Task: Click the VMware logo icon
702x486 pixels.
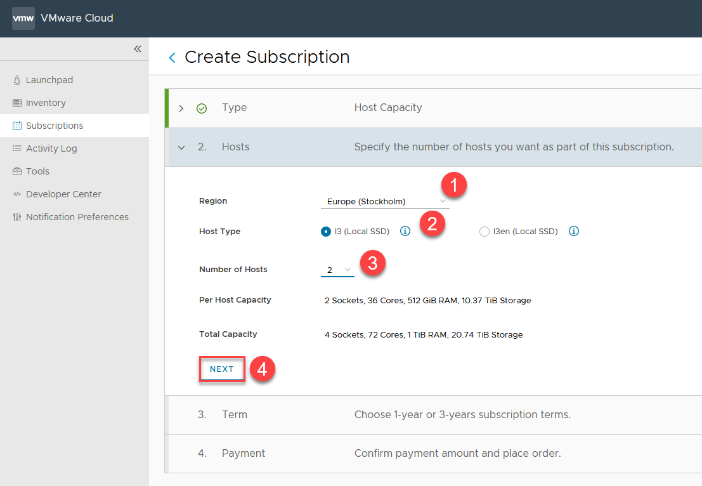Action: tap(23, 18)
